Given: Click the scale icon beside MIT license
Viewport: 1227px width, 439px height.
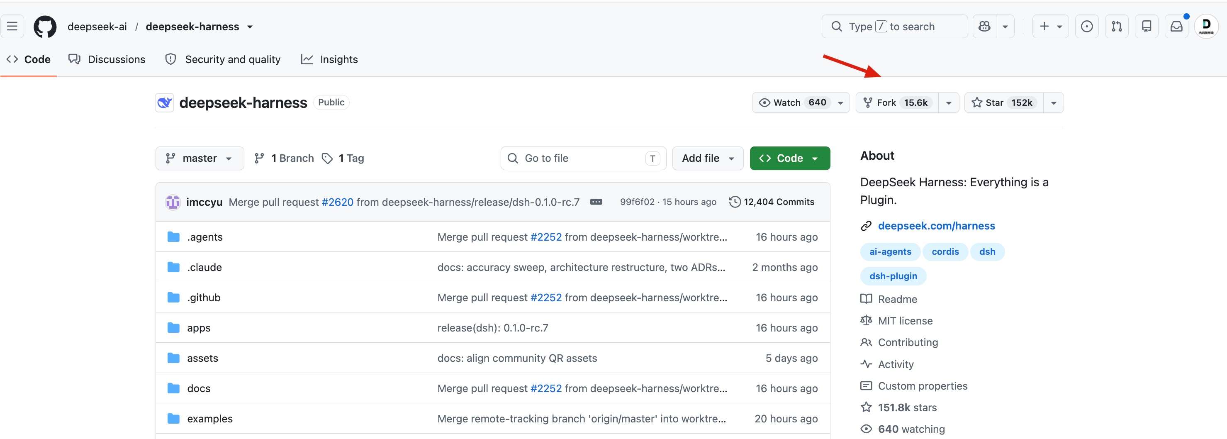Looking at the screenshot, I should click(x=866, y=320).
